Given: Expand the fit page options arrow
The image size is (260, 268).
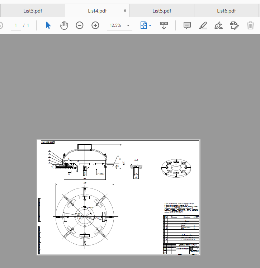Looking at the screenshot, I should pyautogui.click(x=150, y=25).
